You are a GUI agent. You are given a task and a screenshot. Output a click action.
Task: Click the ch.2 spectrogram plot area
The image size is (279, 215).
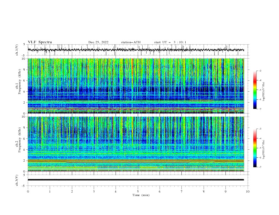coord(136,144)
